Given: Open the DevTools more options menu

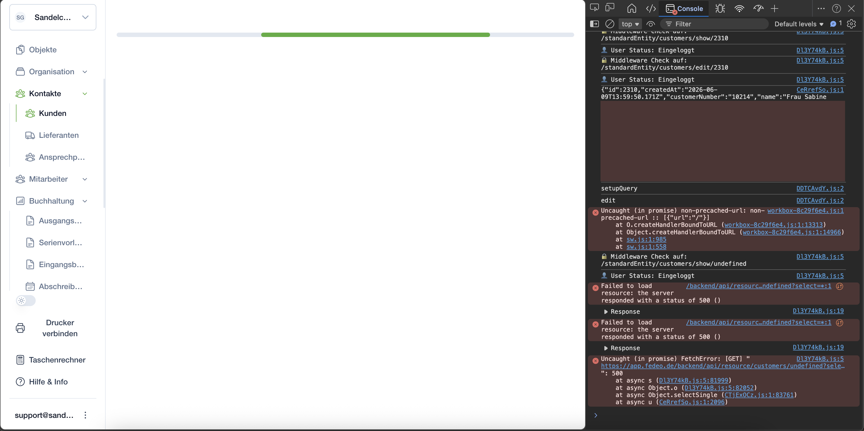Looking at the screenshot, I should click(821, 8).
